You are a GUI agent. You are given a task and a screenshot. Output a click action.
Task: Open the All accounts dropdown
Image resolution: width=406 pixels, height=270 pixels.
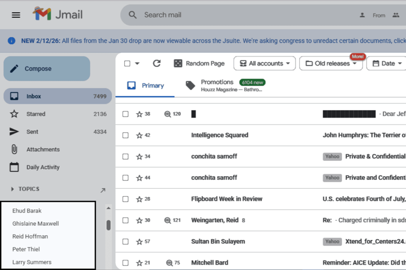pos(264,63)
